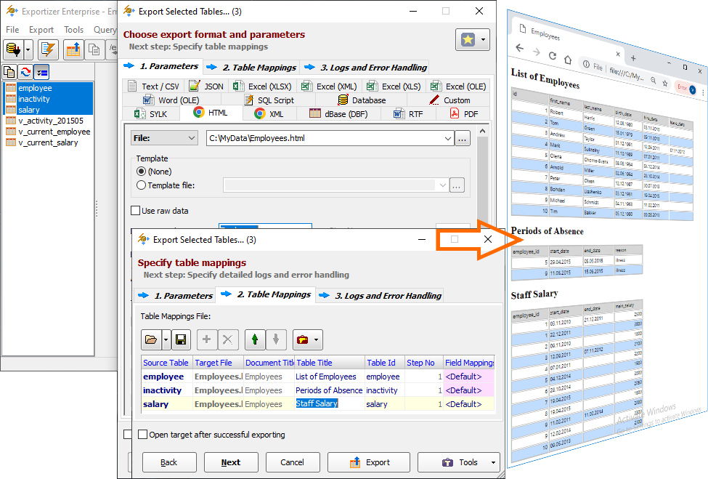This screenshot has height=479, width=708.
Task: Choose Text / CSV export format
Action: (153, 86)
